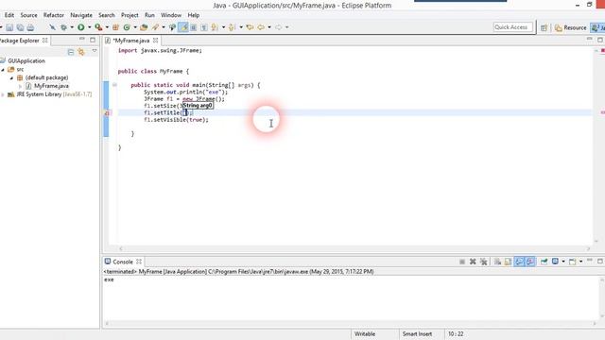Collapse all in Package Explorer

[71, 52]
